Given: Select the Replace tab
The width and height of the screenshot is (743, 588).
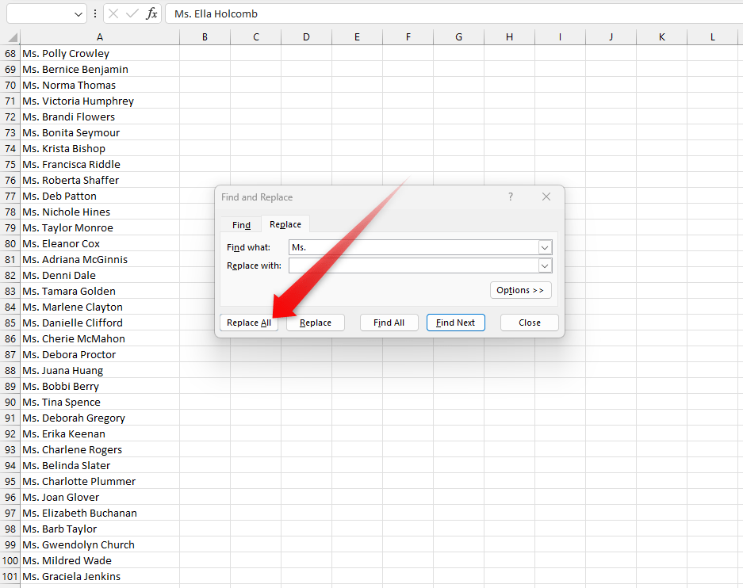Looking at the screenshot, I should pos(285,224).
